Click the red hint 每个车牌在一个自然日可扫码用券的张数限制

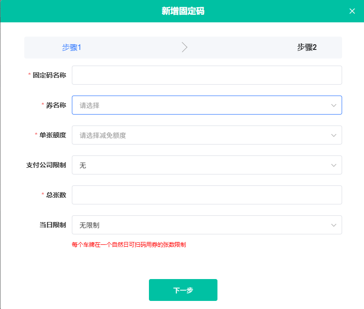(x=129, y=245)
